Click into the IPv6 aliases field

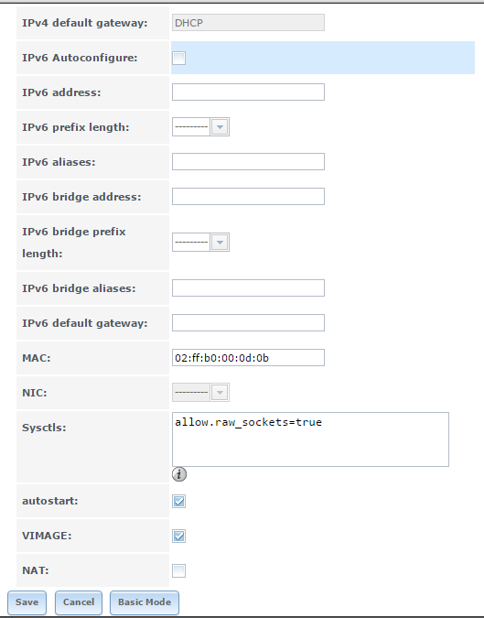pyautogui.click(x=248, y=161)
